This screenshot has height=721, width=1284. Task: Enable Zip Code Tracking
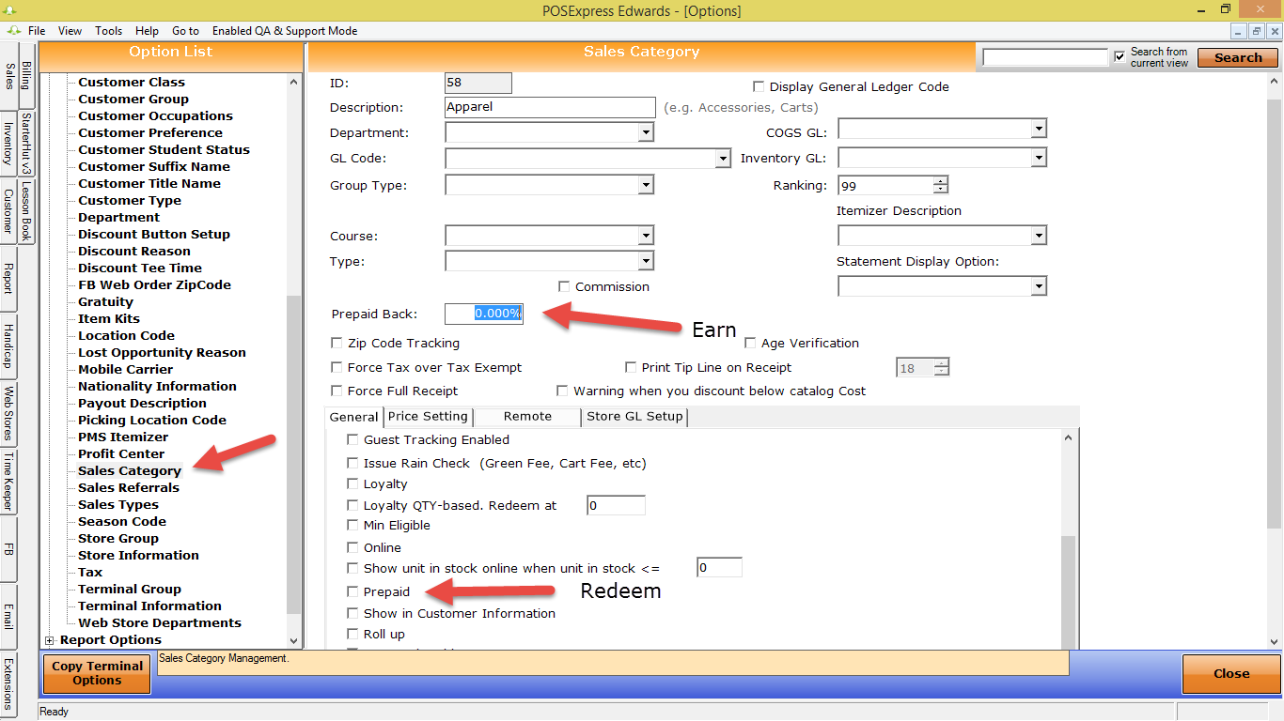pyautogui.click(x=337, y=344)
